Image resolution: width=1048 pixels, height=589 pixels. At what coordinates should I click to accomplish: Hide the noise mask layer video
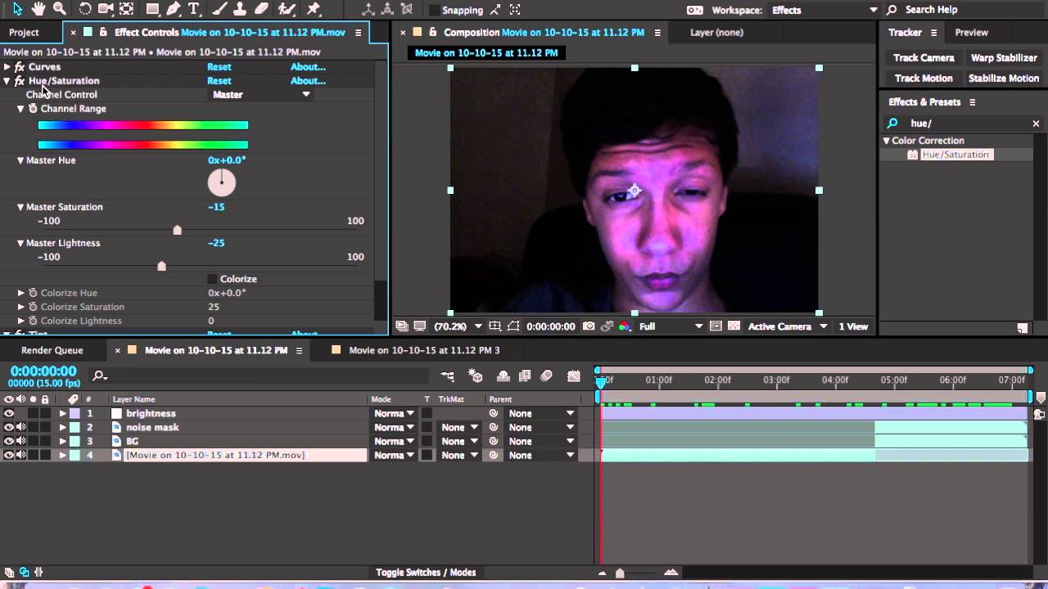click(x=9, y=427)
